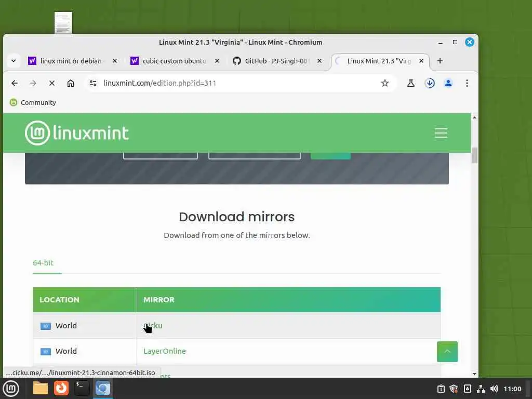Close the GitHub tab
Viewport: 532px width, 399px height.
tap(320, 61)
